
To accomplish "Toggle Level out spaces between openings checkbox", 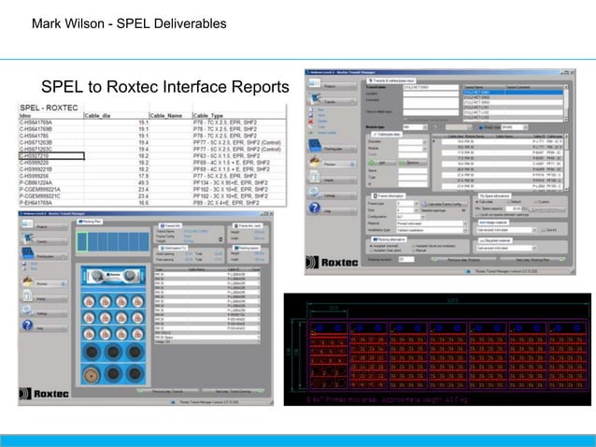I will tap(477, 214).
